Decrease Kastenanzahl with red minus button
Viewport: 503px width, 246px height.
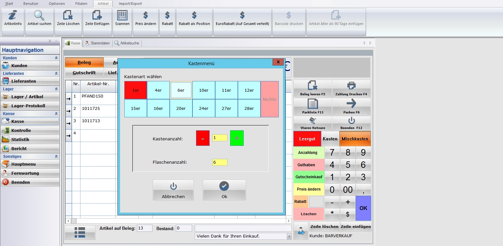tap(203, 138)
